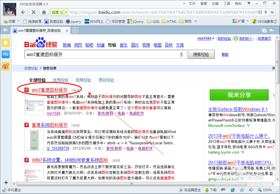Open a new tab with plus button

75,31
